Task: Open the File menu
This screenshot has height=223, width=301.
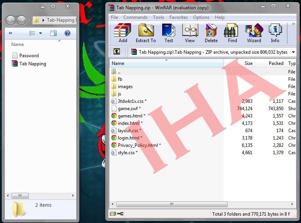Action: [x=114, y=17]
